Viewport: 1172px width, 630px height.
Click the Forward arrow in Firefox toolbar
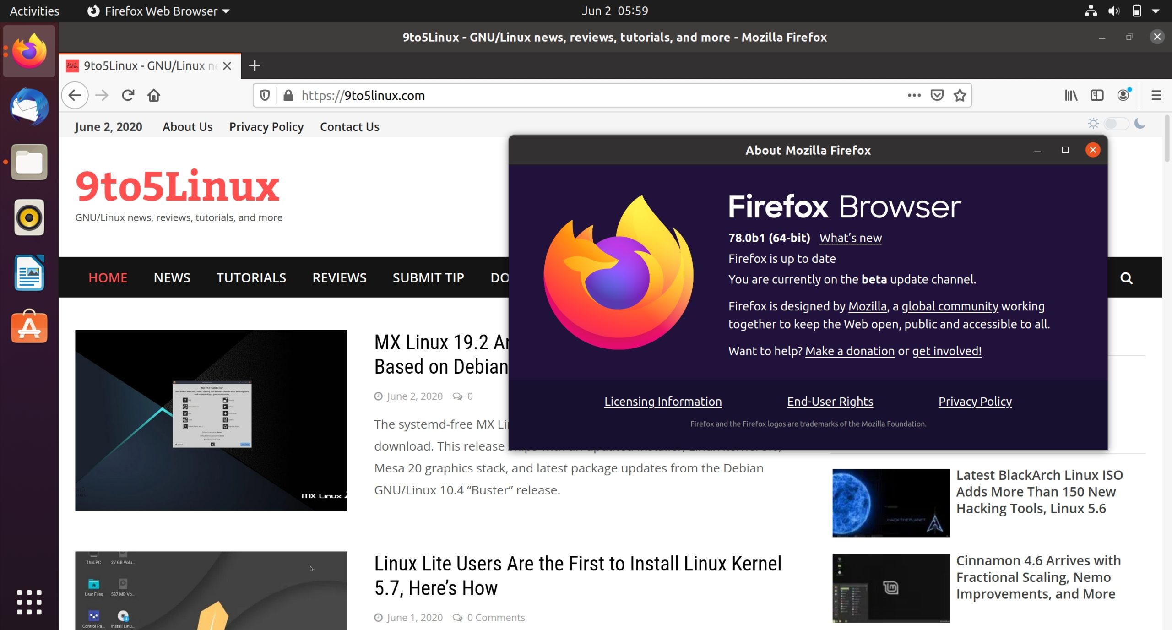click(102, 95)
